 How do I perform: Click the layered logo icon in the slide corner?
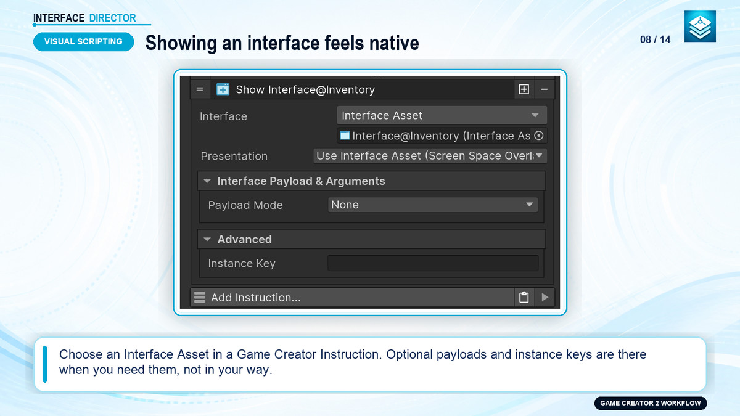pos(700,27)
